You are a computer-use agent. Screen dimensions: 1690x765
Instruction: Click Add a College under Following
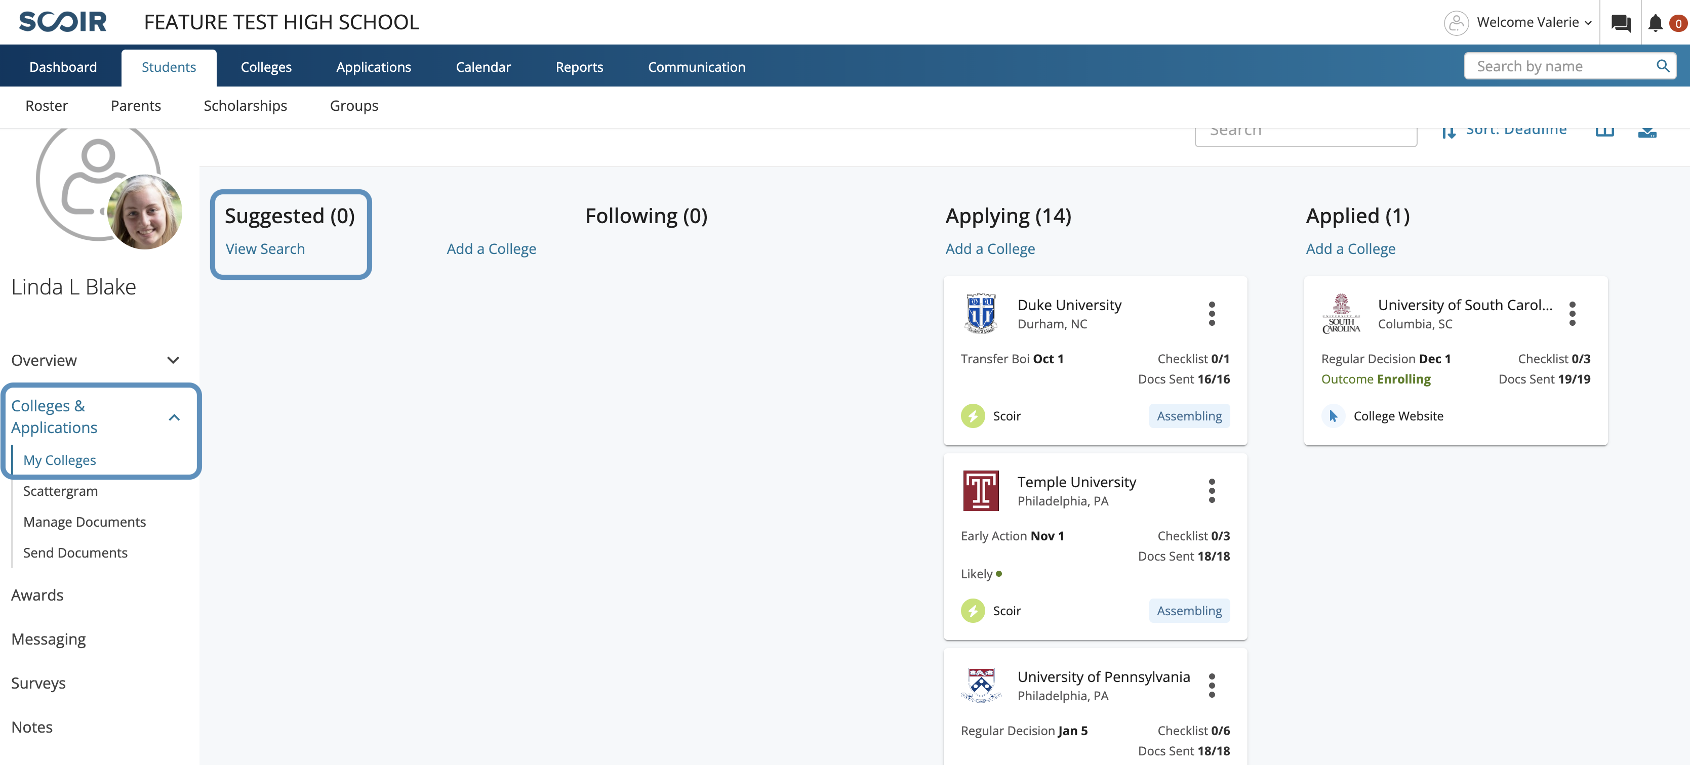(x=492, y=249)
